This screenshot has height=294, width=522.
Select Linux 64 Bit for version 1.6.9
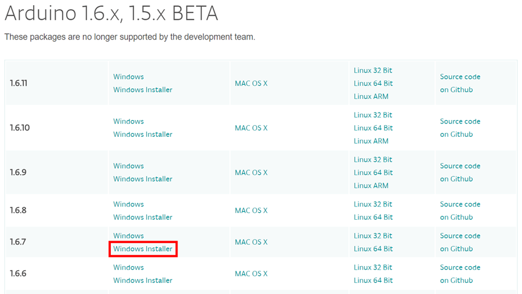(373, 172)
